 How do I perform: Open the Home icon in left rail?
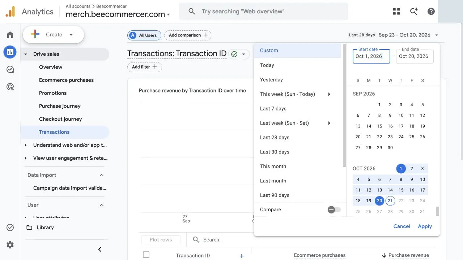(x=10, y=35)
